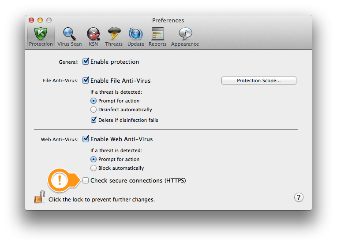Choose Block automatically for web threats
Image resolution: width=337 pixels, height=245 pixels.
[94, 168]
